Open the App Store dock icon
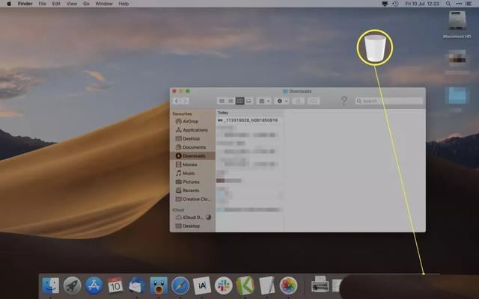The height and width of the screenshot is (299, 479). 94,285
